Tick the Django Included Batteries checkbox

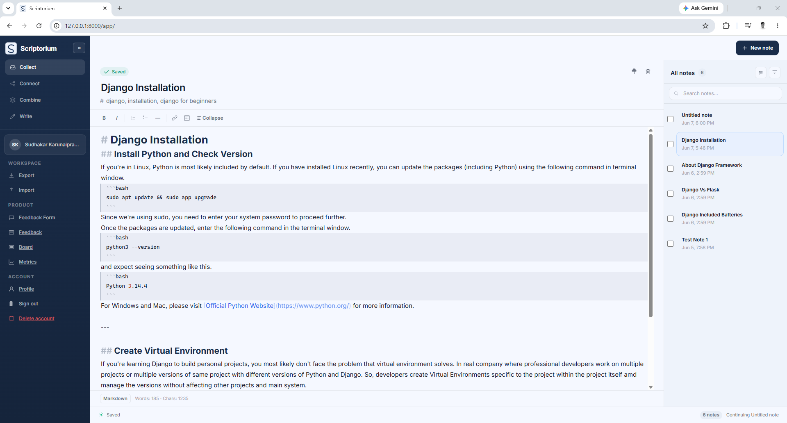(x=671, y=219)
